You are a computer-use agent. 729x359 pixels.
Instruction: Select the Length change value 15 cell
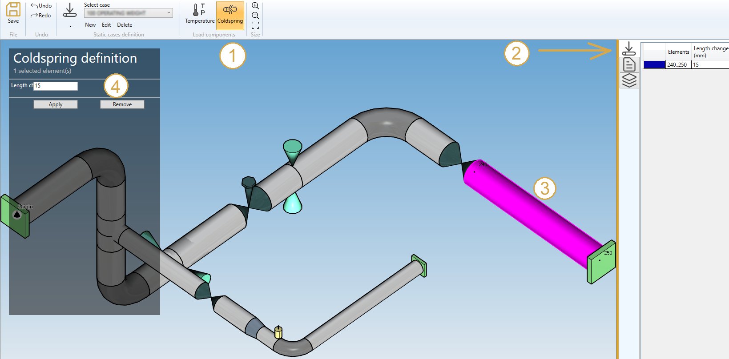(710, 64)
